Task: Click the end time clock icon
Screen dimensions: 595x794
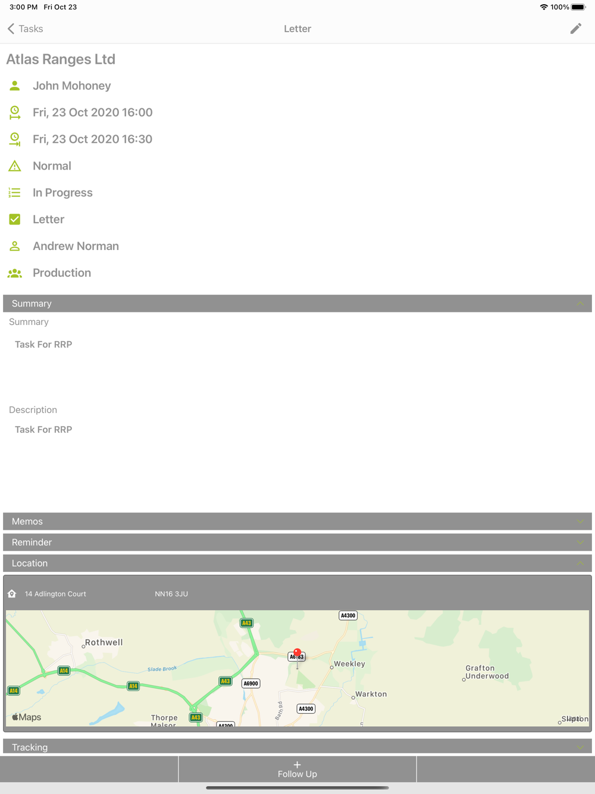Action: click(15, 139)
